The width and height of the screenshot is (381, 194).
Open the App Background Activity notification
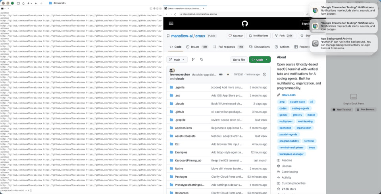343,43
